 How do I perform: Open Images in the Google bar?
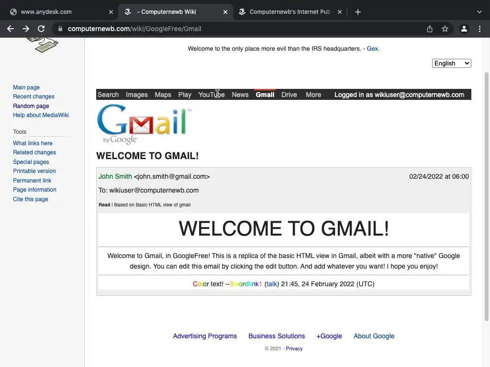click(137, 95)
